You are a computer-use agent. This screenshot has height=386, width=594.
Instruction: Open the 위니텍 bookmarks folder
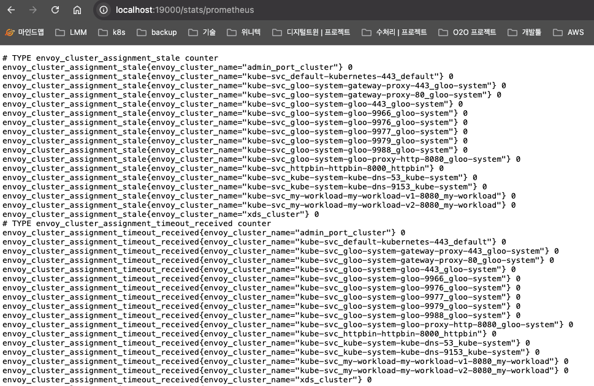[x=243, y=32]
